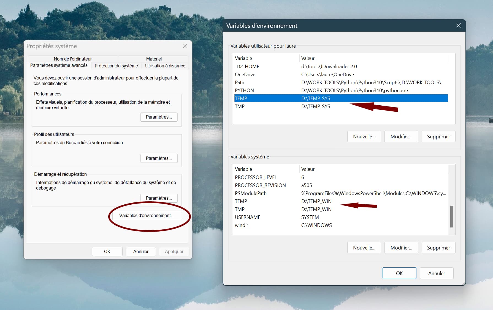
Task: Close the Propriétés système window
Action: tap(185, 46)
